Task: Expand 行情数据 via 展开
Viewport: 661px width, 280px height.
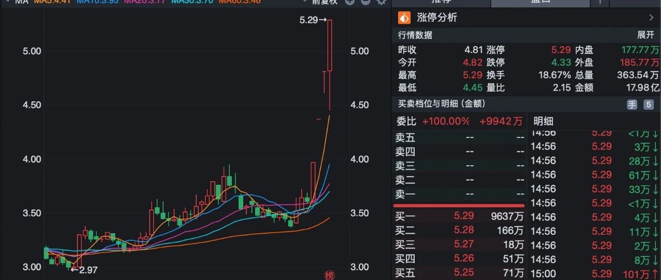Action: (646, 36)
